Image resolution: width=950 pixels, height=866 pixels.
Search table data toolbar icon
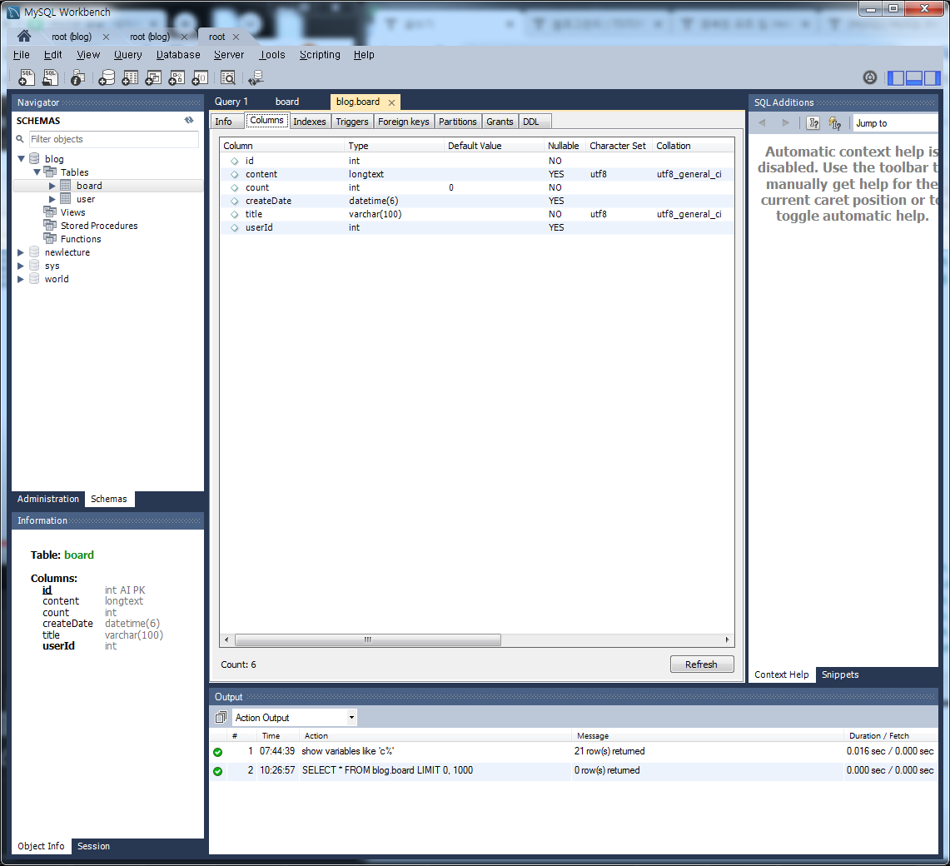[x=228, y=77]
